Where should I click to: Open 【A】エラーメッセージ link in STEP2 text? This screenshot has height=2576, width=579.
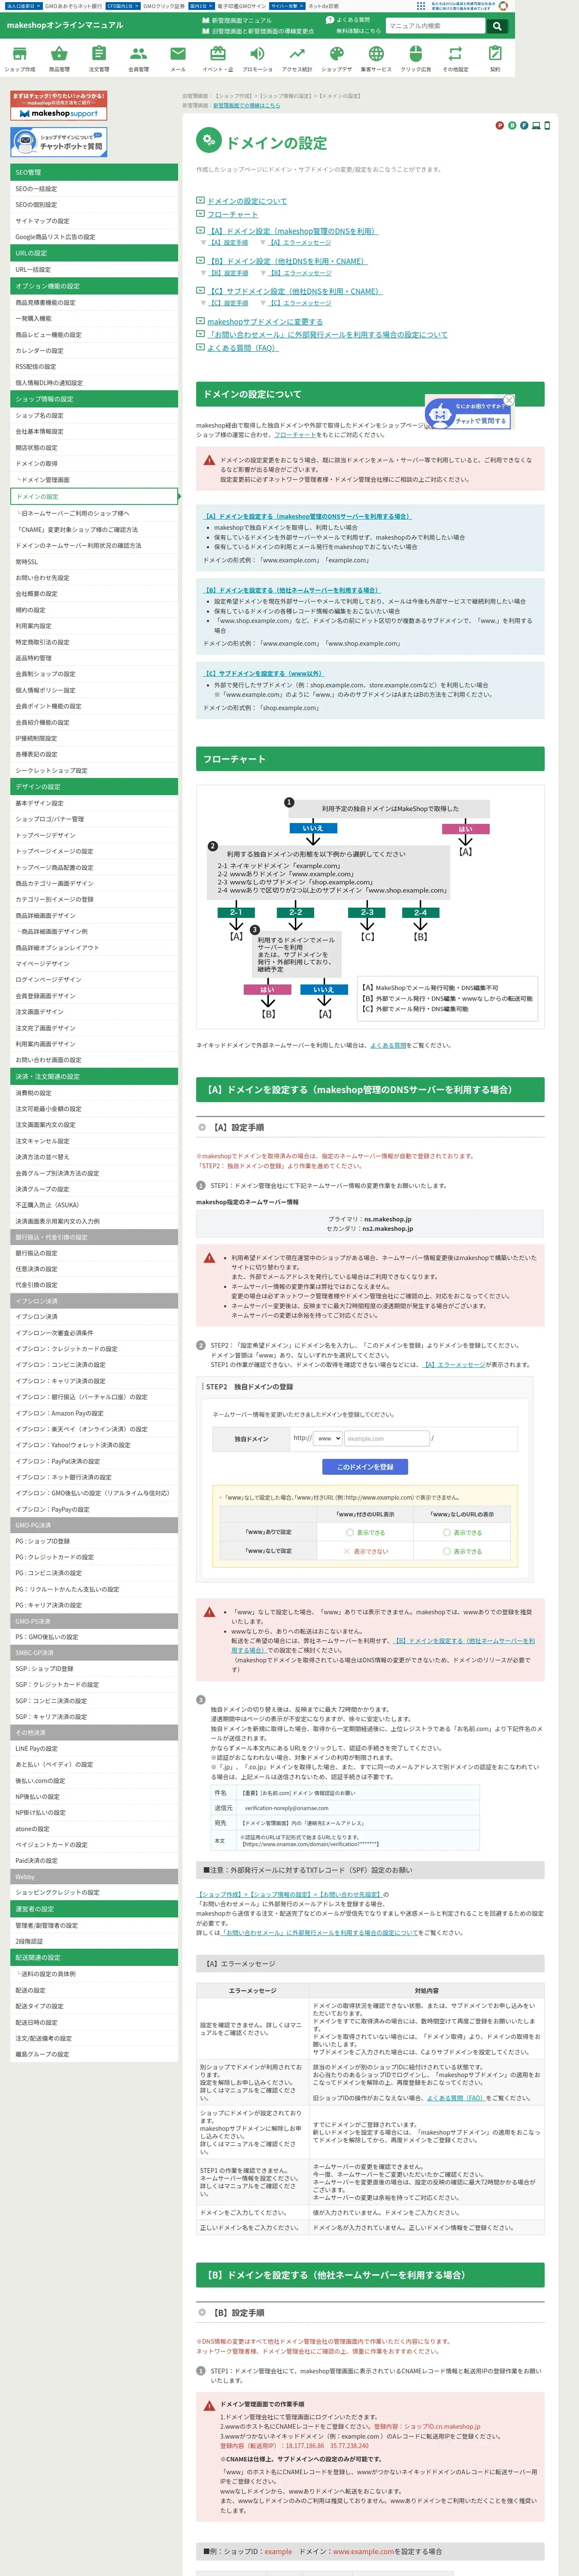(x=455, y=1365)
